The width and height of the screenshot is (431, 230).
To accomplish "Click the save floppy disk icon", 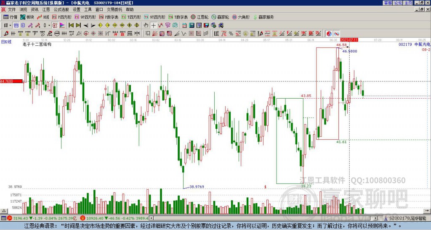I will (x=206, y=26).
